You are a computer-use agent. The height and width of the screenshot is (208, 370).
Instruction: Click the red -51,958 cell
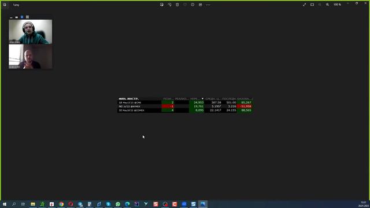(x=245, y=106)
